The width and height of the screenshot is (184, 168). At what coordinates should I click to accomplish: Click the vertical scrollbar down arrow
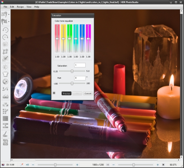[181, 157]
